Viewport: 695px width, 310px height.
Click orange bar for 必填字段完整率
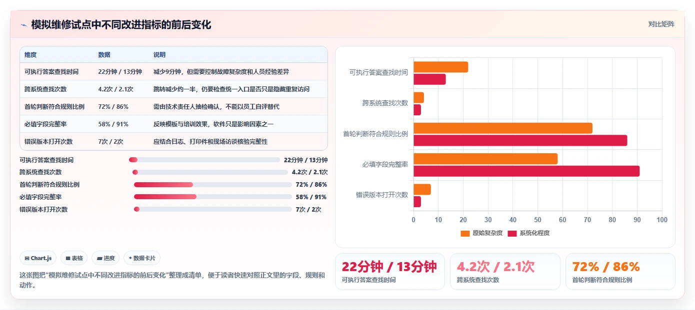click(x=485, y=159)
